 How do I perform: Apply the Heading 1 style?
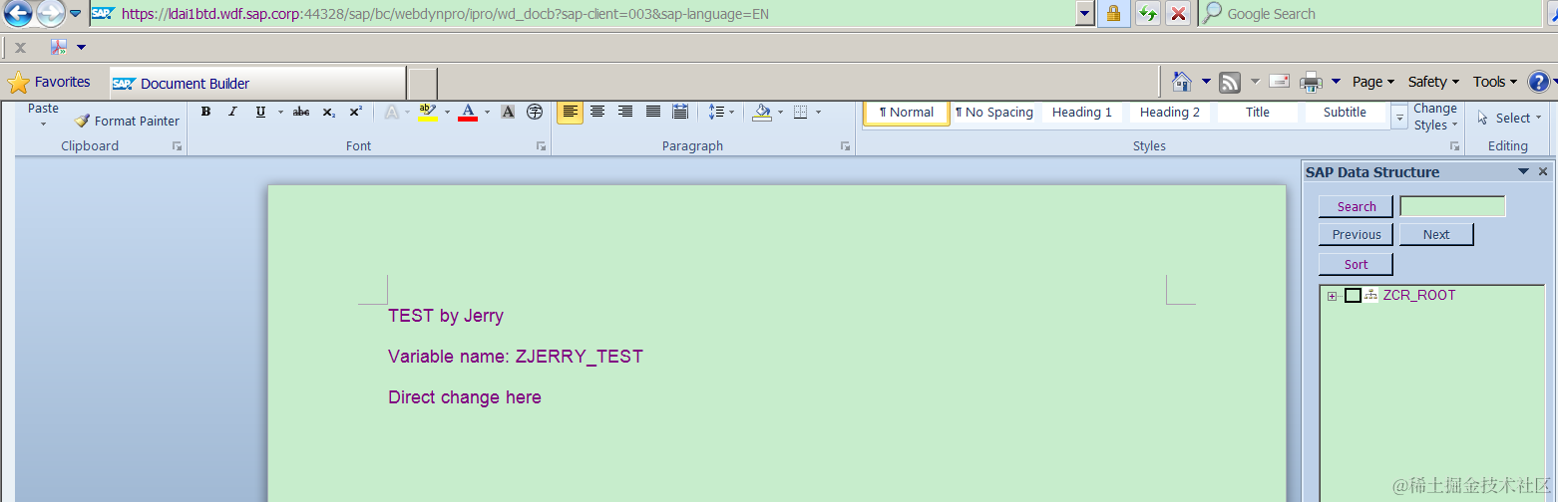(1082, 113)
